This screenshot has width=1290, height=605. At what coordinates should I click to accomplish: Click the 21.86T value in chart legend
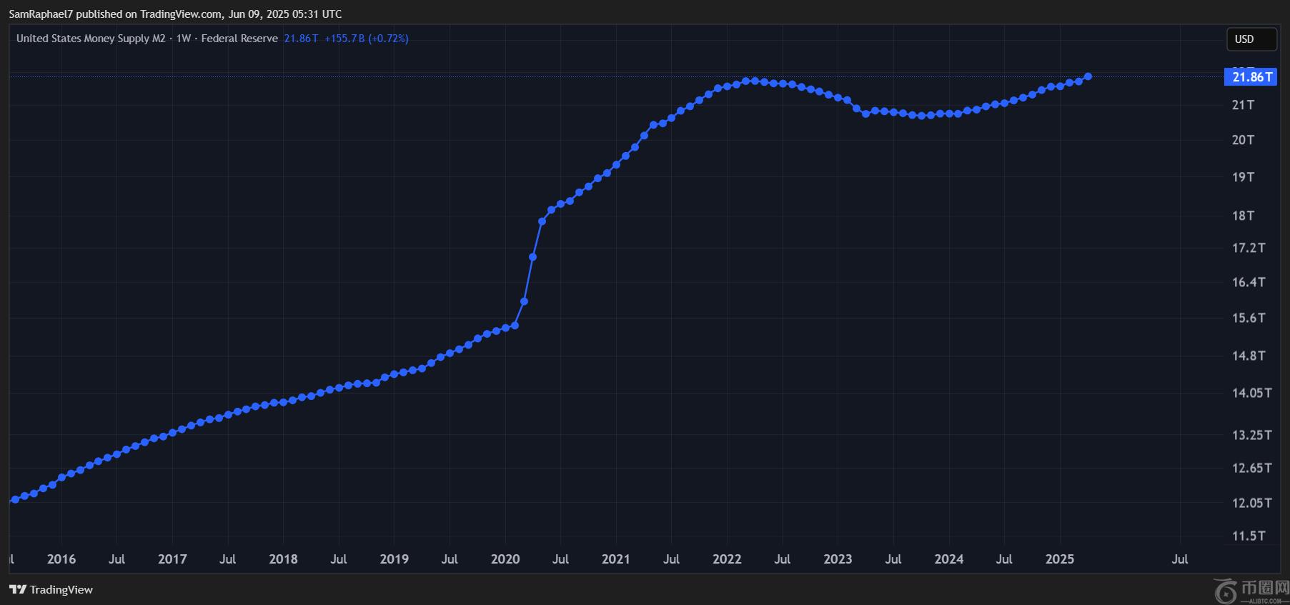click(x=301, y=39)
